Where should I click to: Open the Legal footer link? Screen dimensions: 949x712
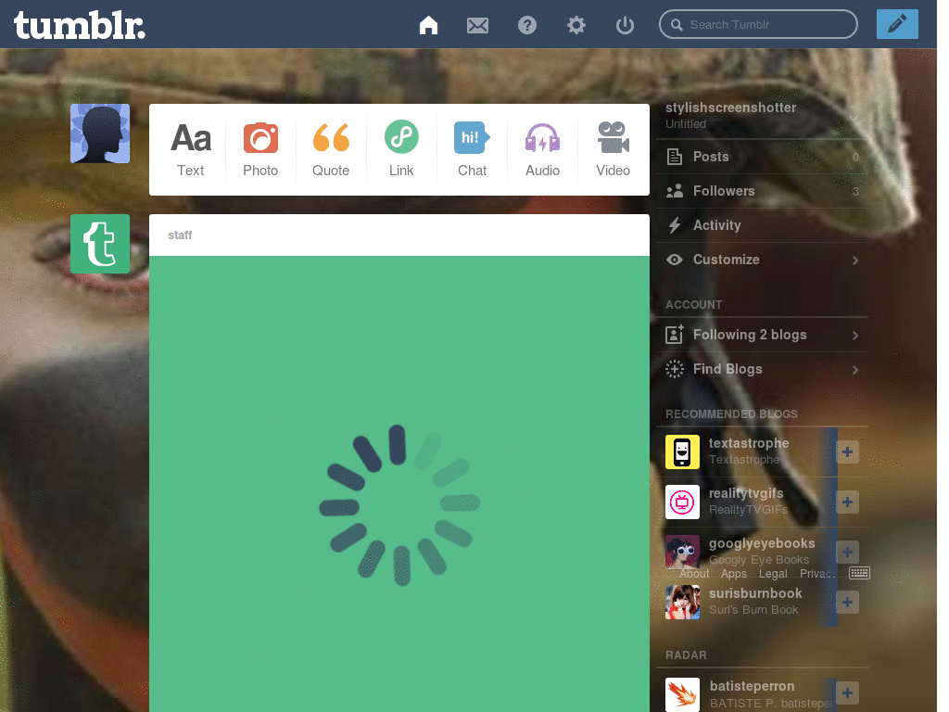click(773, 573)
